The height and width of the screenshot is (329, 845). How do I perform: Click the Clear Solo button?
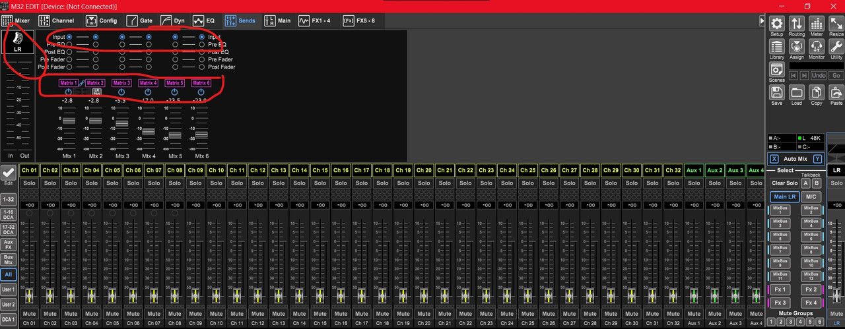tap(784, 183)
